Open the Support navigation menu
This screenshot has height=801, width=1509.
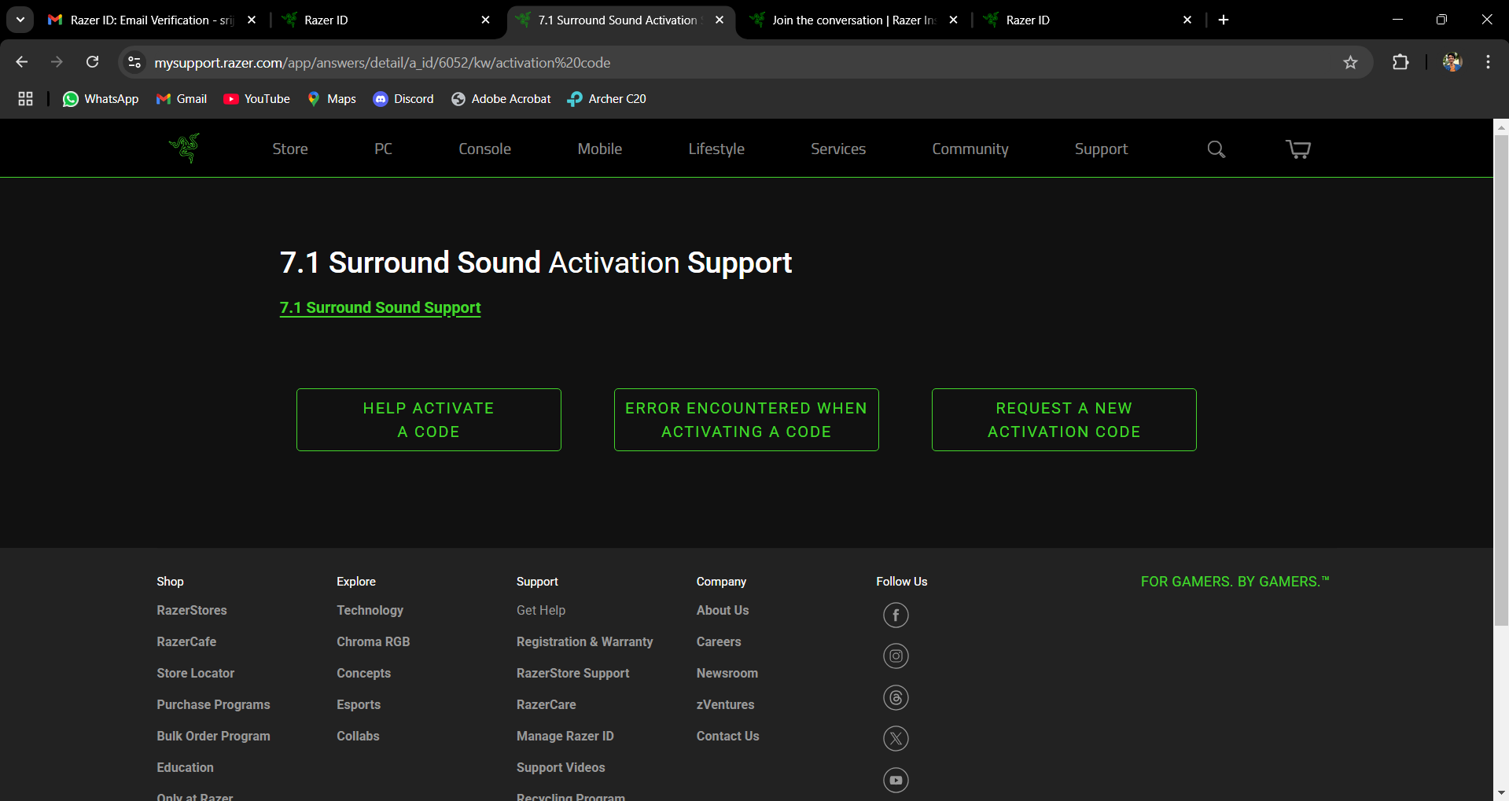pos(1101,149)
